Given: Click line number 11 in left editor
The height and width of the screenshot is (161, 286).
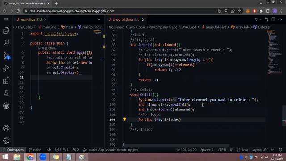Looking at the screenshot, I should (x=21, y=77).
